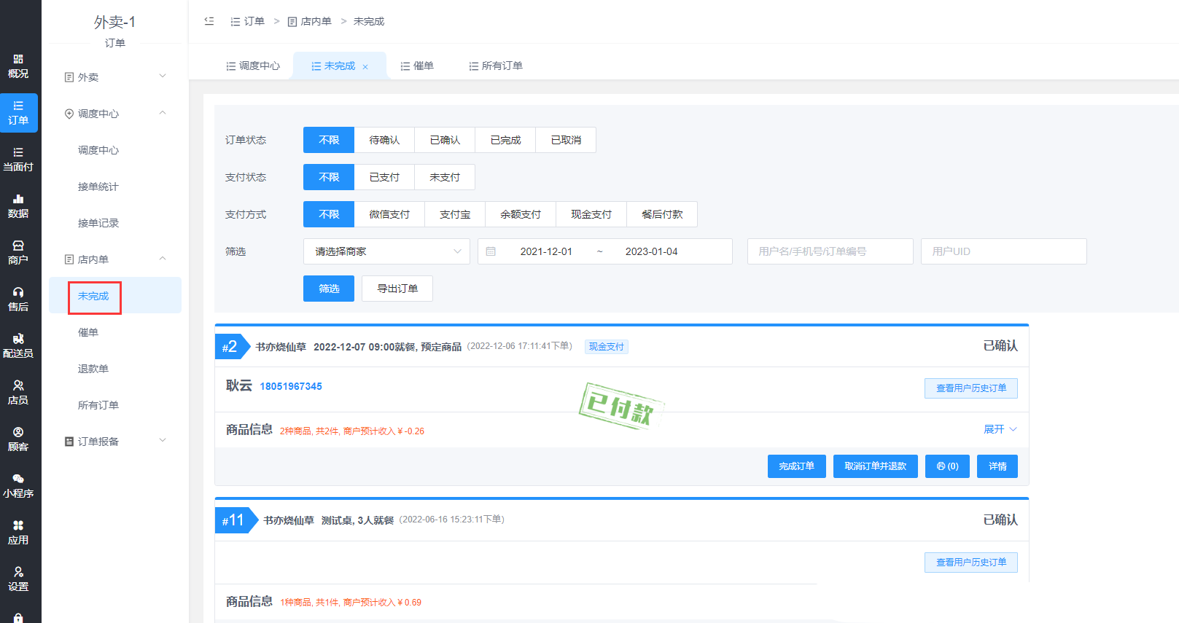Viewport: 1179px width, 623px height.
Task: Open the 配送员 courier sidebar icon
Action: (x=18, y=346)
